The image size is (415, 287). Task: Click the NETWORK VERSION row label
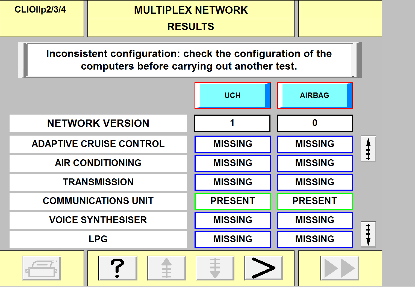98,123
